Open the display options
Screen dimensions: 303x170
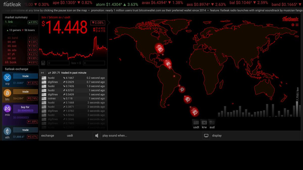(x=217, y=135)
